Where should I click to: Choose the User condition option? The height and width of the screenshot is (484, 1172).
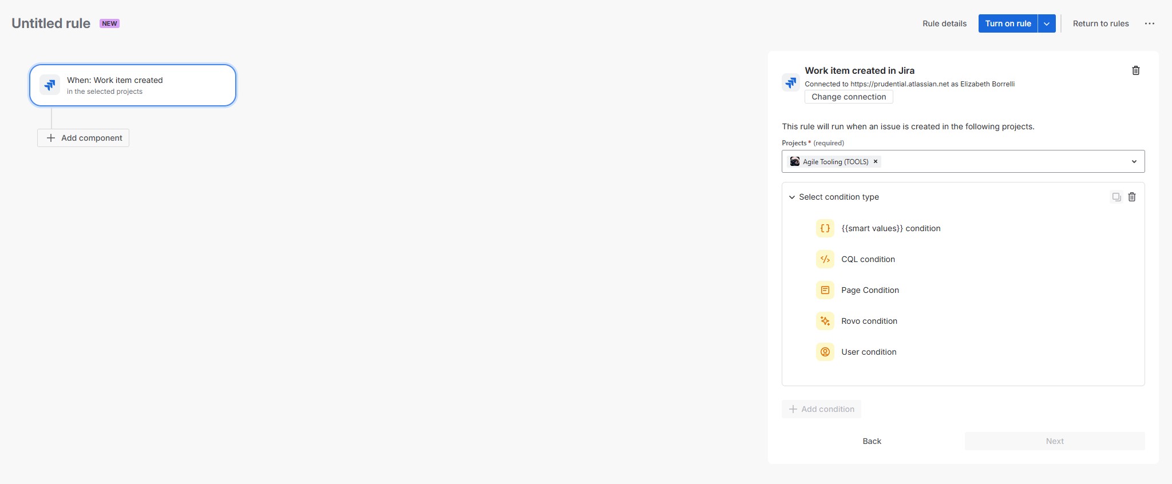pyautogui.click(x=869, y=352)
